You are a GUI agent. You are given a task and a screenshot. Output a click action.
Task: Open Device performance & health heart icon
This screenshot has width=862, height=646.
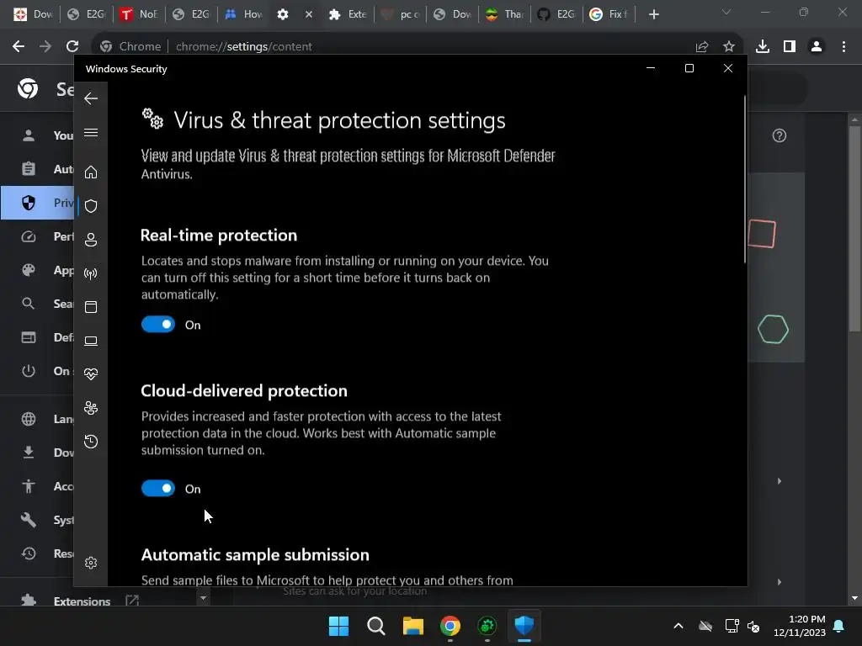[x=91, y=374]
